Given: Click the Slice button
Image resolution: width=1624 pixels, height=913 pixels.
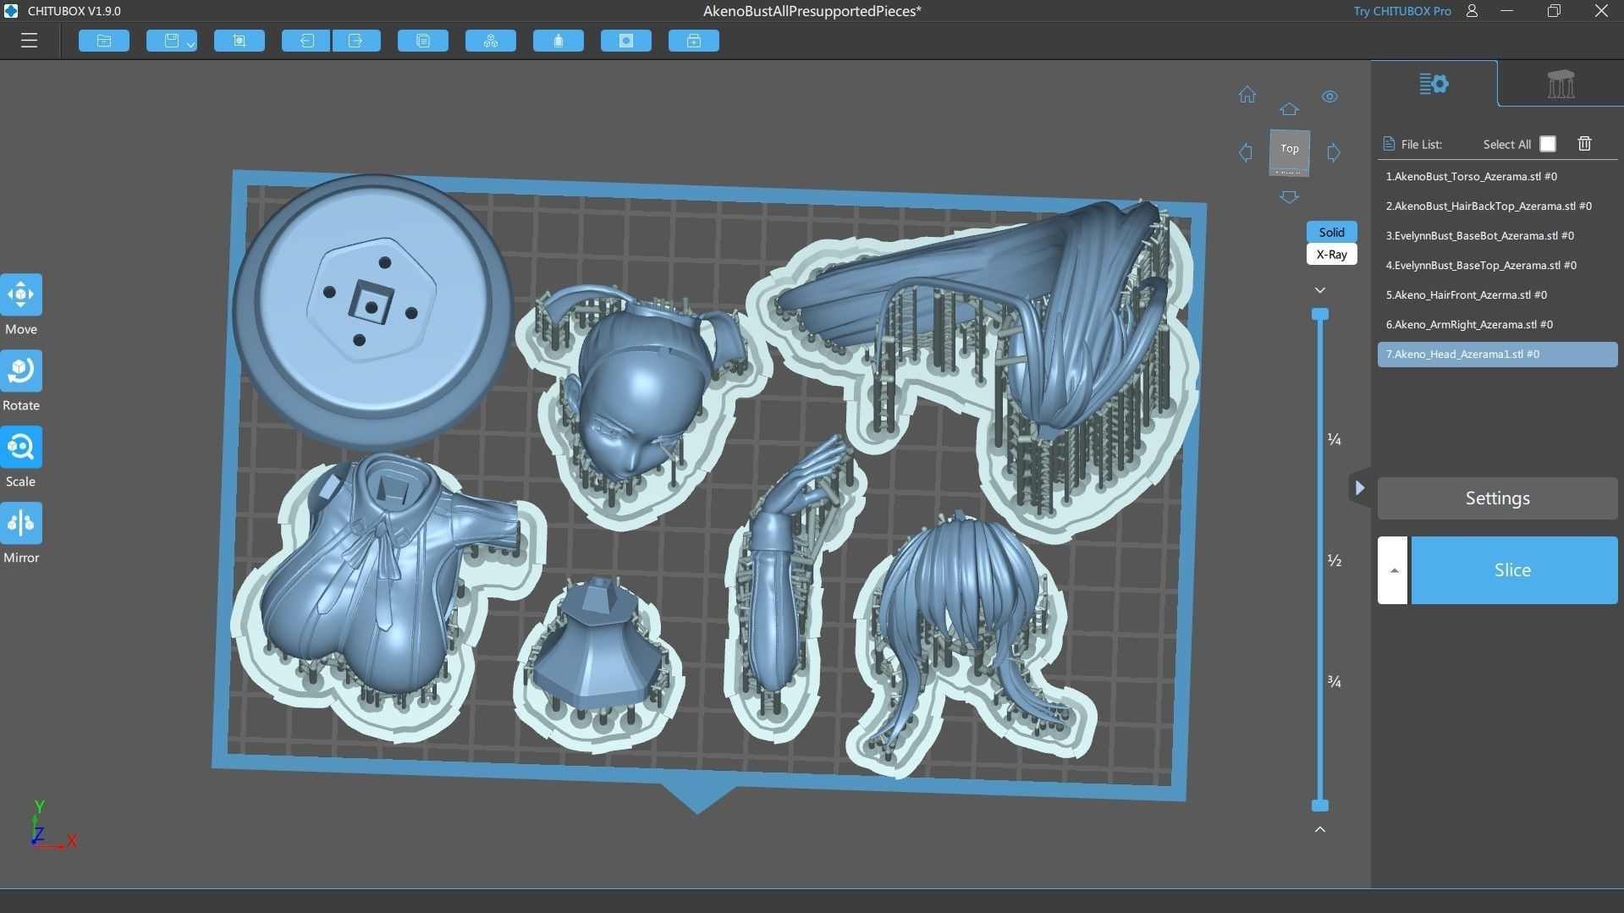Looking at the screenshot, I should 1513,570.
